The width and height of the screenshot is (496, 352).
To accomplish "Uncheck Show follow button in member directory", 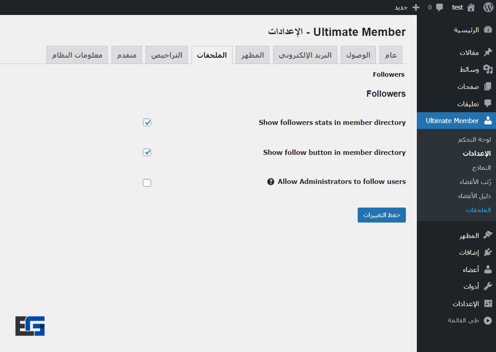I will click(x=147, y=153).
